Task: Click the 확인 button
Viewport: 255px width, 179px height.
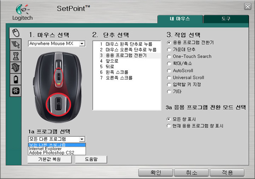Action: [x=156, y=173]
